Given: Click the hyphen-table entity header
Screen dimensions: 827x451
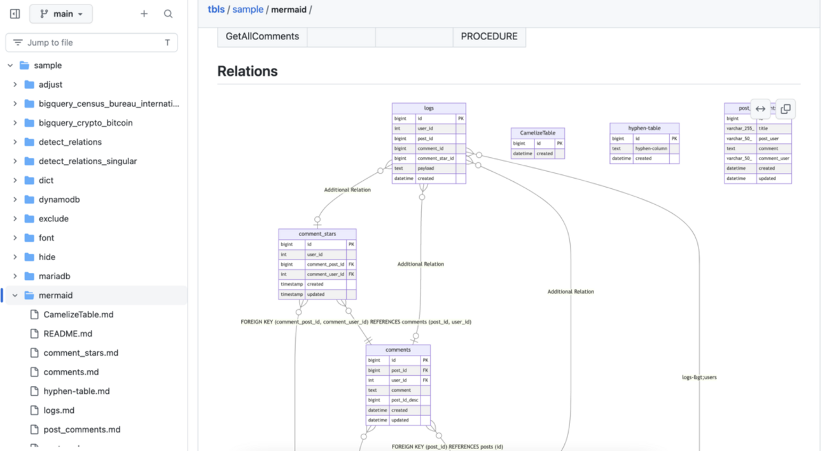Looking at the screenshot, I should [644, 128].
